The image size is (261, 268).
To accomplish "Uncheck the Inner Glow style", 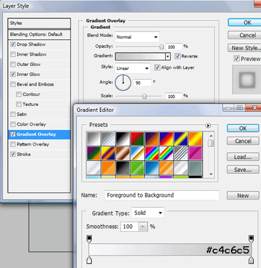I will click(x=13, y=75).
